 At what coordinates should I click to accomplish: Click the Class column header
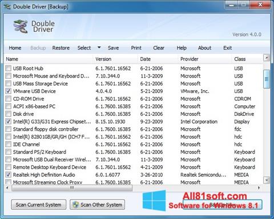tap(247, 59)
